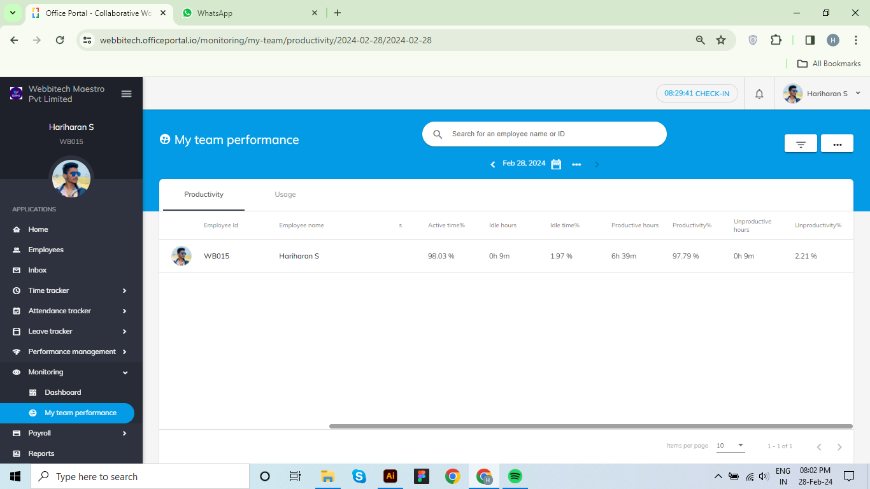Open the date range ellipsis next to the calendar

tap(576, 164)
